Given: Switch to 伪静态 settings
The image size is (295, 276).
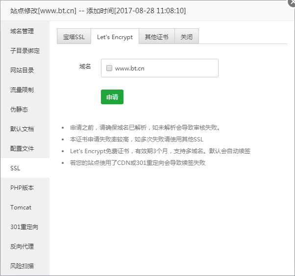Looking at the screenshot, I should (x=20, y=110).
